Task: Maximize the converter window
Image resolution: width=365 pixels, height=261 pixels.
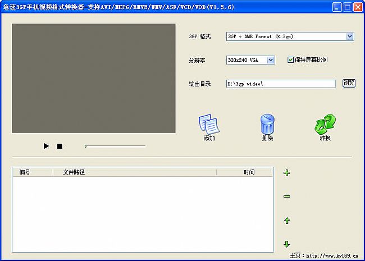Action: (x=347, y=7)
